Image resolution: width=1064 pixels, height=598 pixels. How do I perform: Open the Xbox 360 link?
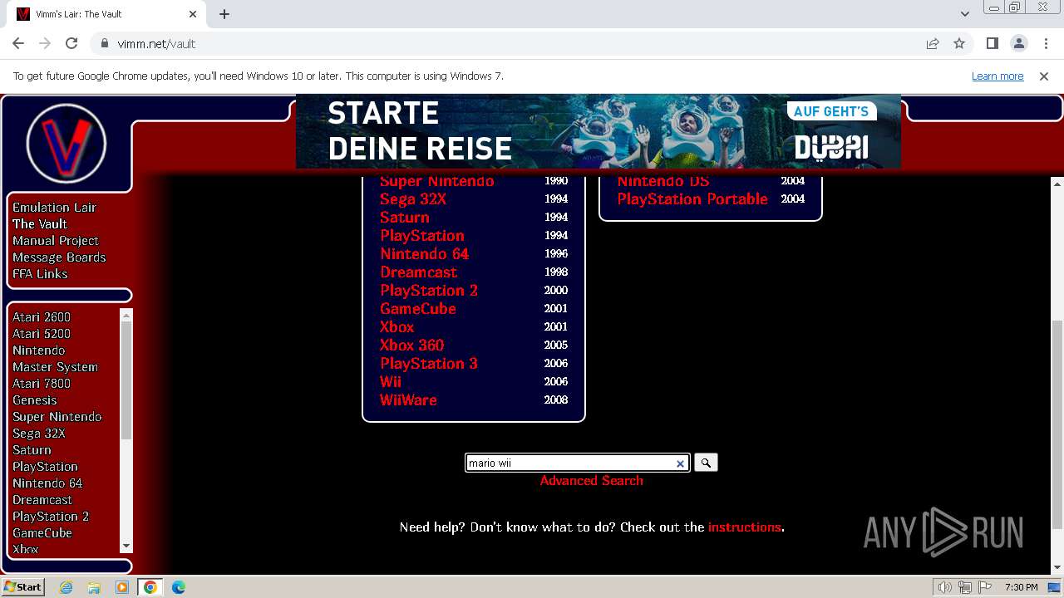[x=412, y=345]
